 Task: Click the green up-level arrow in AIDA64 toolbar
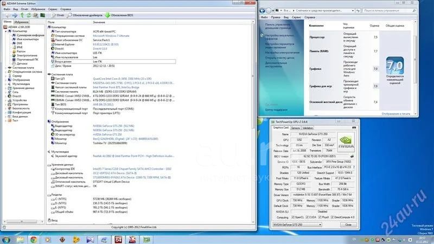pyautogui.click(x=22, y=16)
